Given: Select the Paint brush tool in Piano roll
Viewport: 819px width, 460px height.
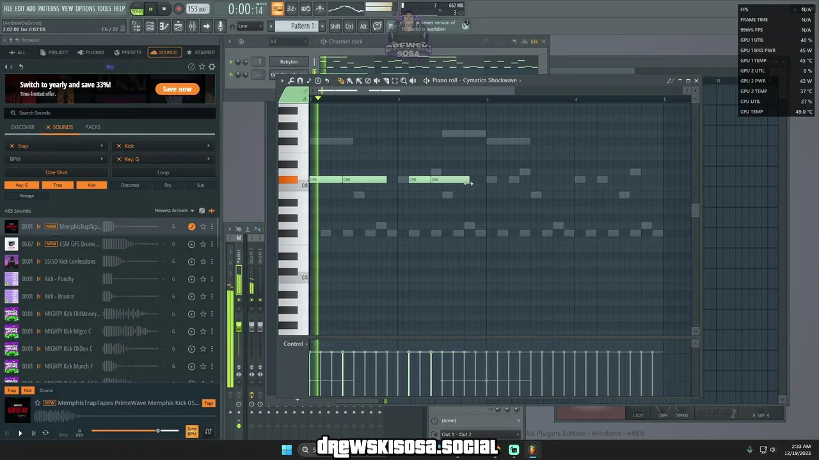Looking at the screenshot, I should (x=350, y=80).
